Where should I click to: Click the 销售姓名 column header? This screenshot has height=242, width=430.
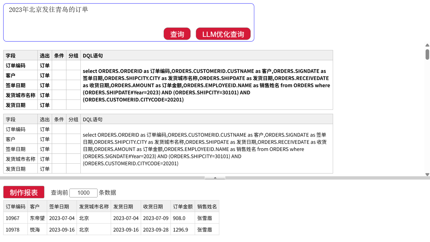tap(207, 206)
